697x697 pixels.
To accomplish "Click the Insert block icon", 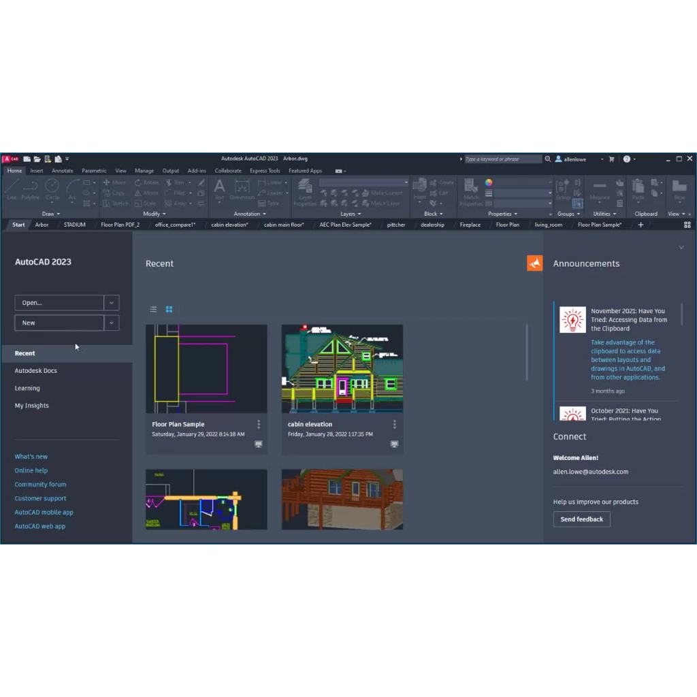I will [419, 190].
